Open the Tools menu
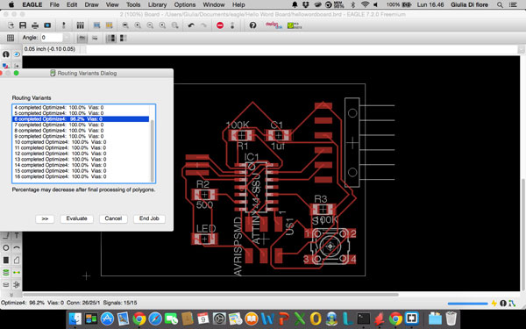 [133, 4]
